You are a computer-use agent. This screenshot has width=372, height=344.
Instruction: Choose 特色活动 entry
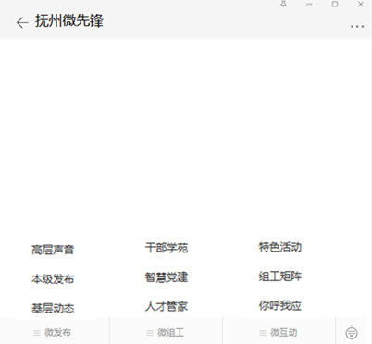click(x=280, y=247)
